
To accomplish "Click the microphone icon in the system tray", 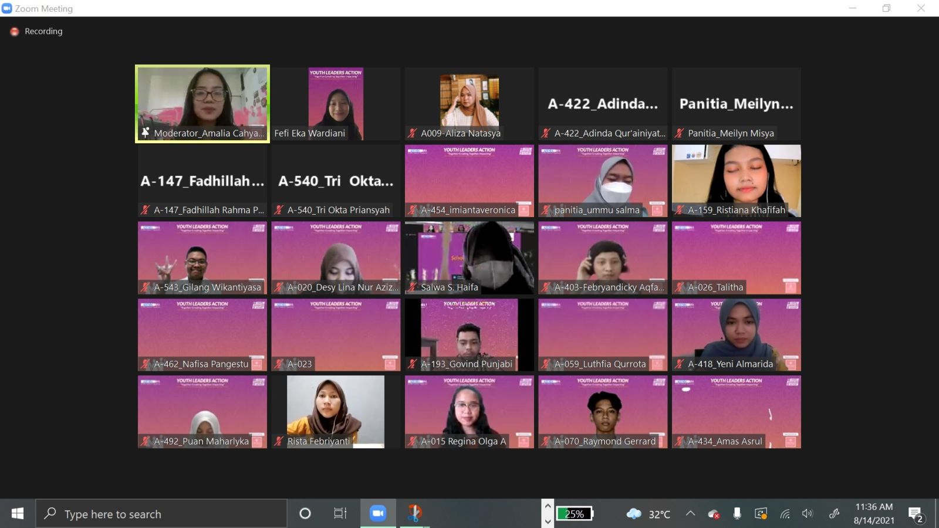I will pos(738,513).
